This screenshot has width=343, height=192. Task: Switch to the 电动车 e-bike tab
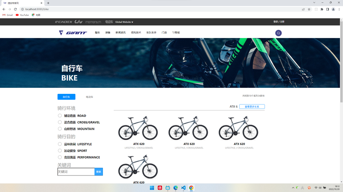pos(90,97)
